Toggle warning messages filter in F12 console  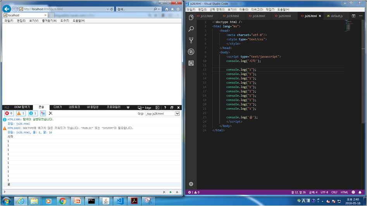click(21, 113)
